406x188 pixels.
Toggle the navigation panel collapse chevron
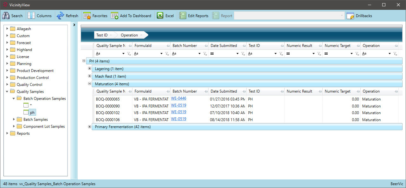click(x=74, y=25)
